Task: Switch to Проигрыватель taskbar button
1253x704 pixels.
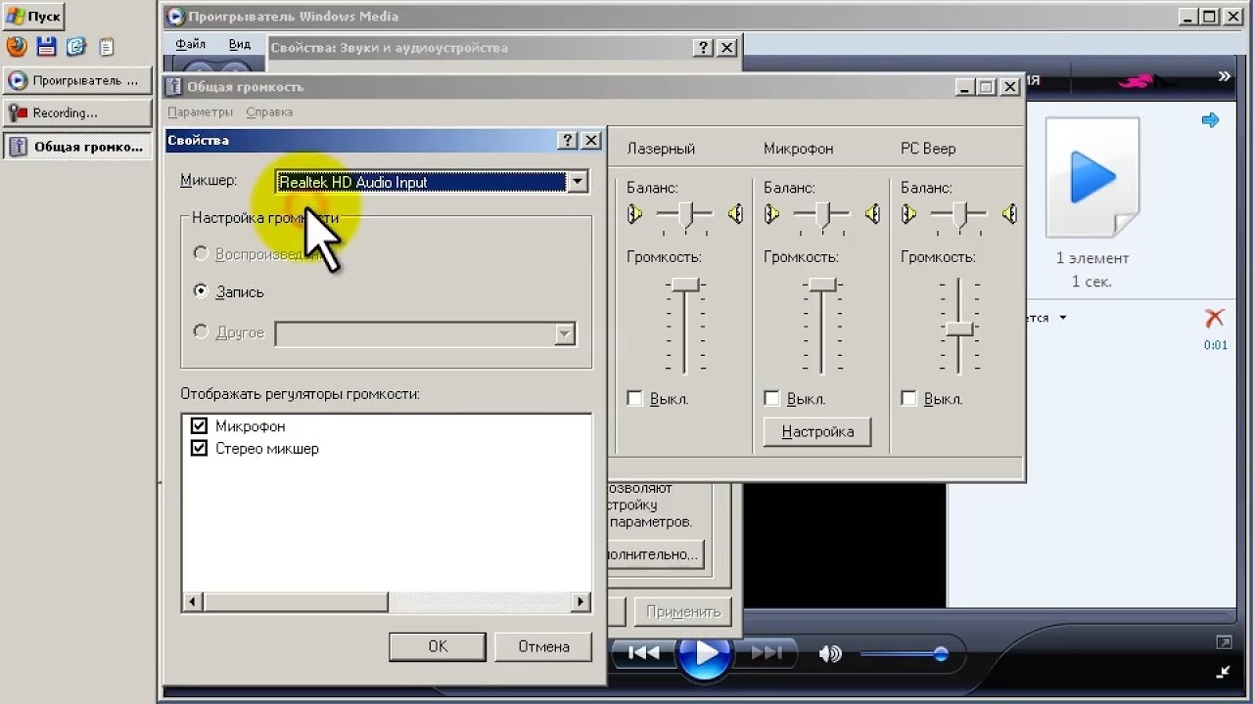Action: [77, 80]
